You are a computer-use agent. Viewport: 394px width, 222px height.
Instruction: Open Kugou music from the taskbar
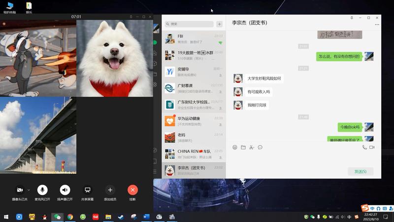tap(19, 217)
